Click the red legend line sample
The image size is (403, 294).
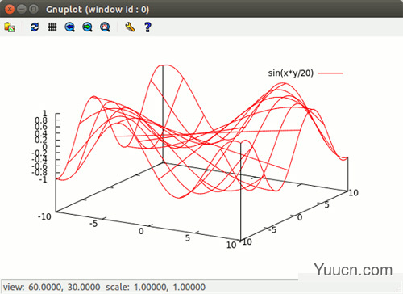tap(330, 73)
